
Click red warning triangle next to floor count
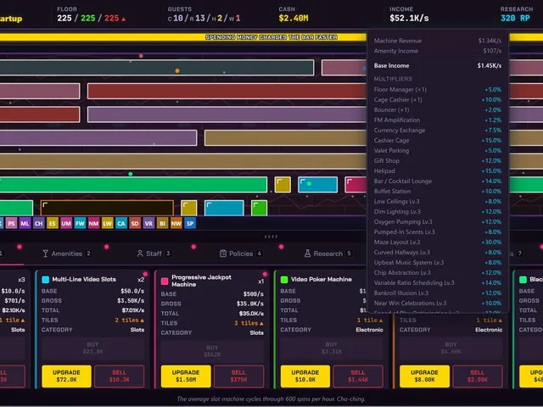point(124,19)
